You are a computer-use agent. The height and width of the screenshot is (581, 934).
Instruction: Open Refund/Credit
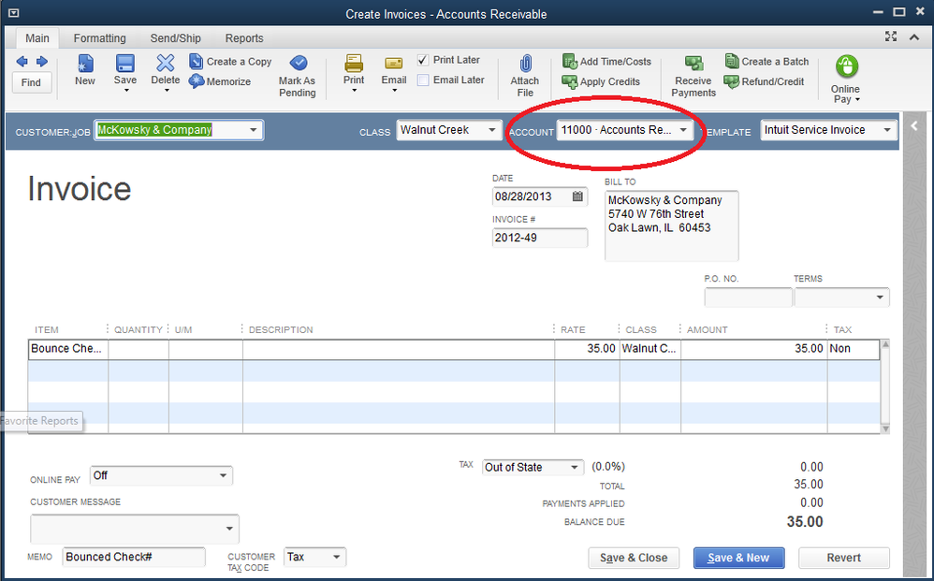765,81
